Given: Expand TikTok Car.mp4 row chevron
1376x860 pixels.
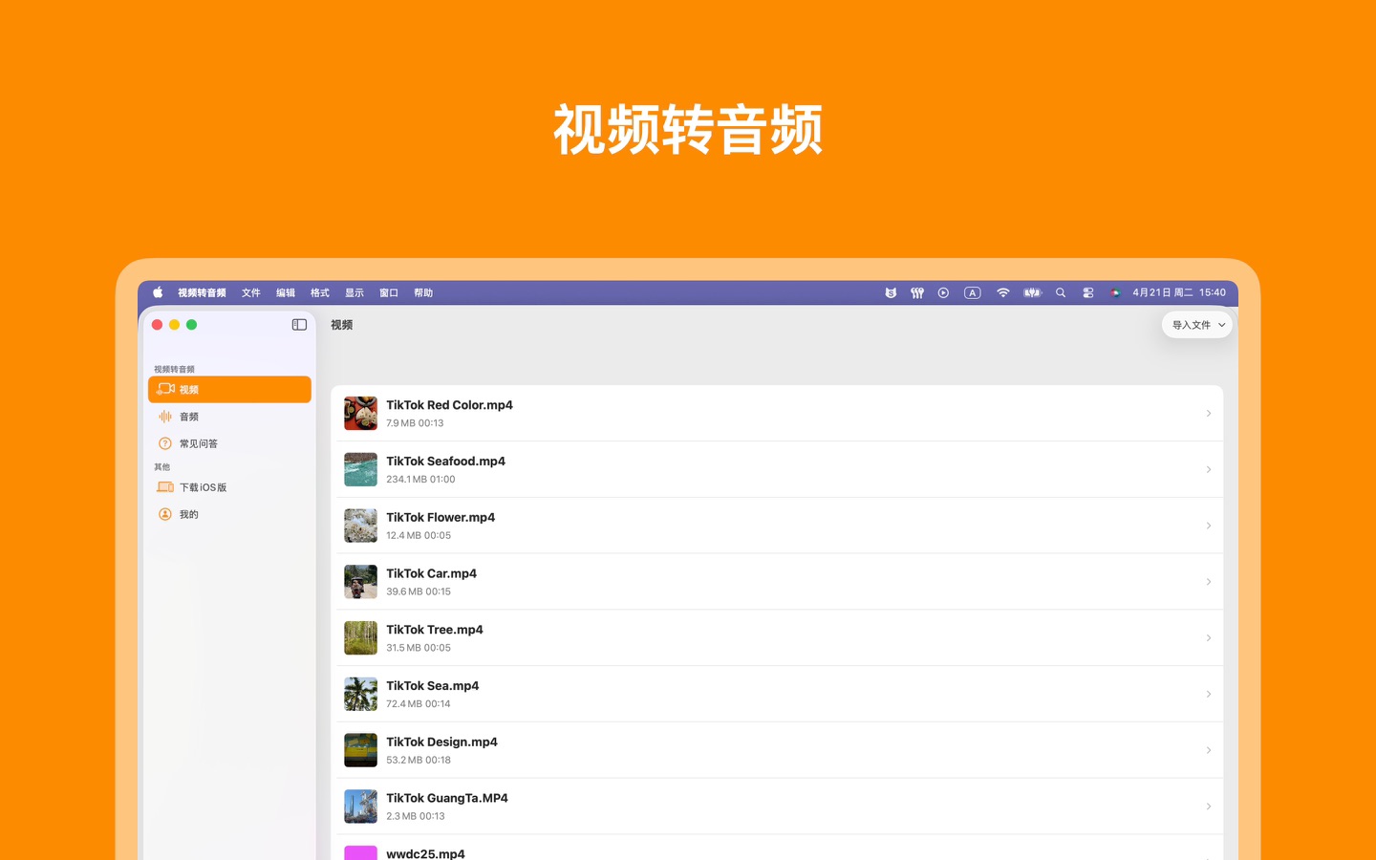Looking at the screenshot, I should 1209,582.
